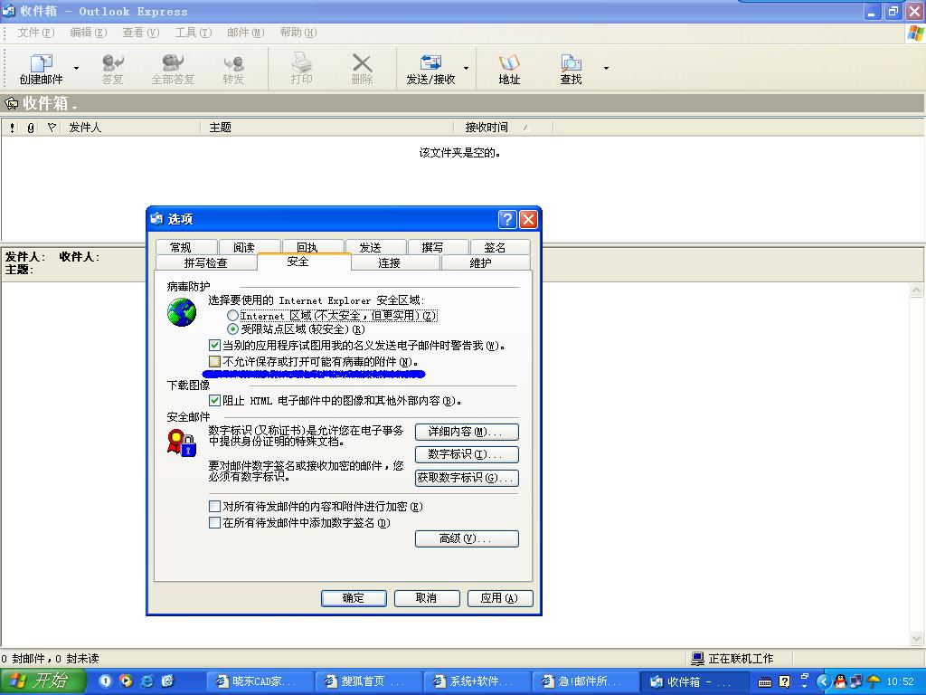Click the Digital IDs (数字标识) button
The width and height of the screenshot is (926, 695).
467,454
